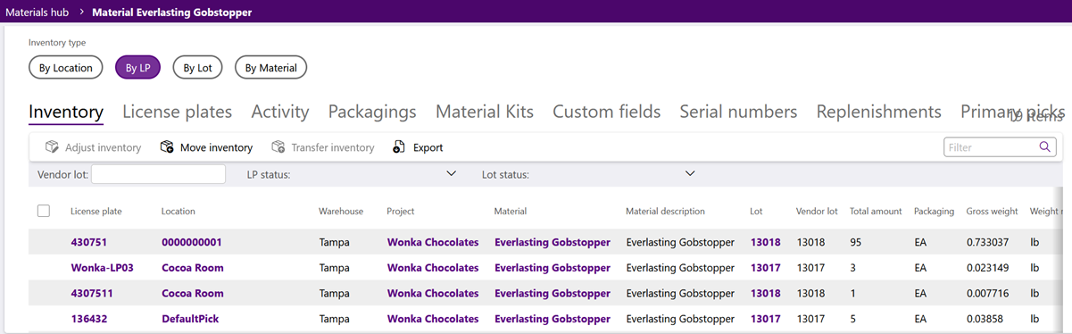Screen dimensions: 1072x334
Task: Click in the Filter input field
Action: click(991, 147)
